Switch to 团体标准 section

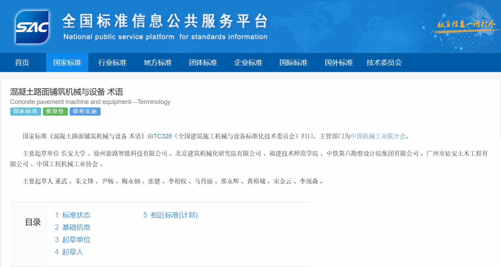pos(203,63)
